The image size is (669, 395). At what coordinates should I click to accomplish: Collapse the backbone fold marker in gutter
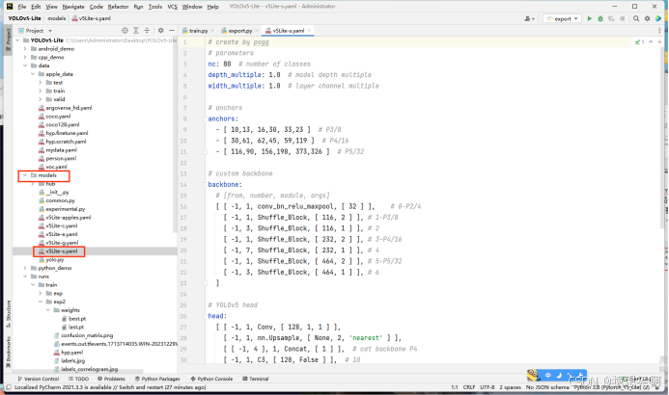(x=206, y=185)
